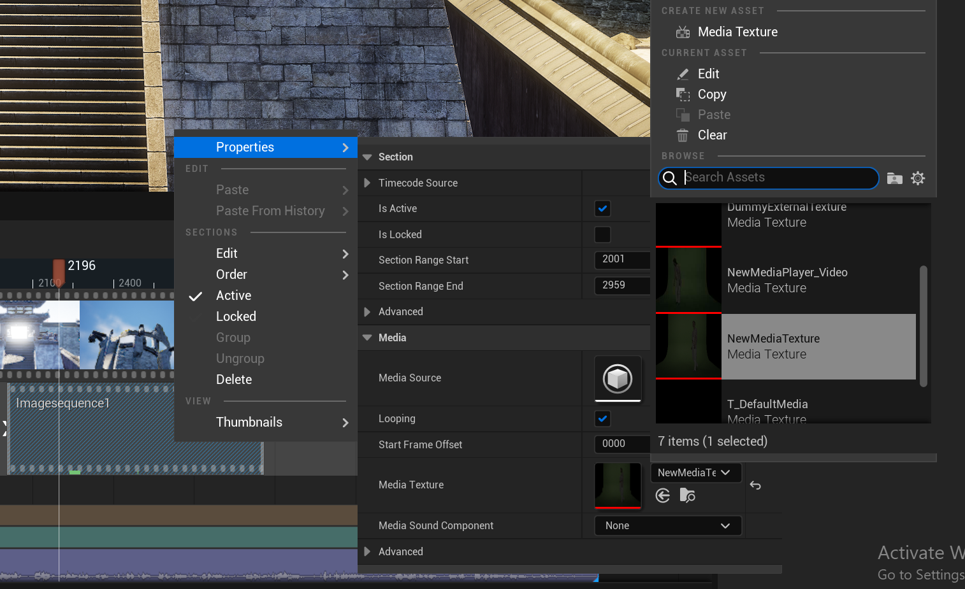
Task: Open the Media Sound Component dropdown
Action: tap(667, 525)
